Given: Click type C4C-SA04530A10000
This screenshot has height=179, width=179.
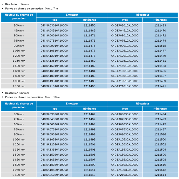Looking at the screenshot, I should point(54,119).
